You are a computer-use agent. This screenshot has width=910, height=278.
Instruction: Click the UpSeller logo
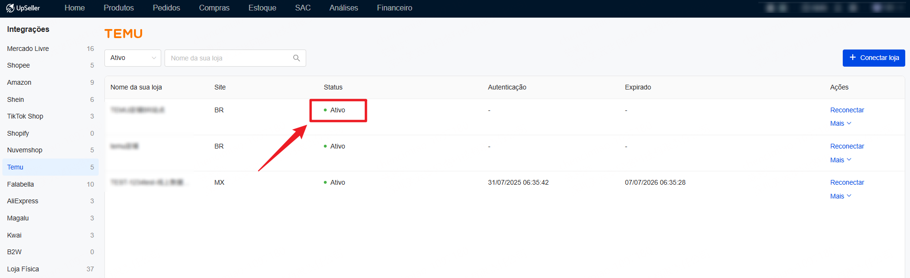click(x=23, y=8)
